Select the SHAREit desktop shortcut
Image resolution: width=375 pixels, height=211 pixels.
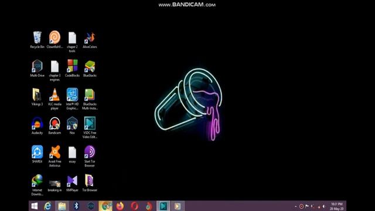37,154
